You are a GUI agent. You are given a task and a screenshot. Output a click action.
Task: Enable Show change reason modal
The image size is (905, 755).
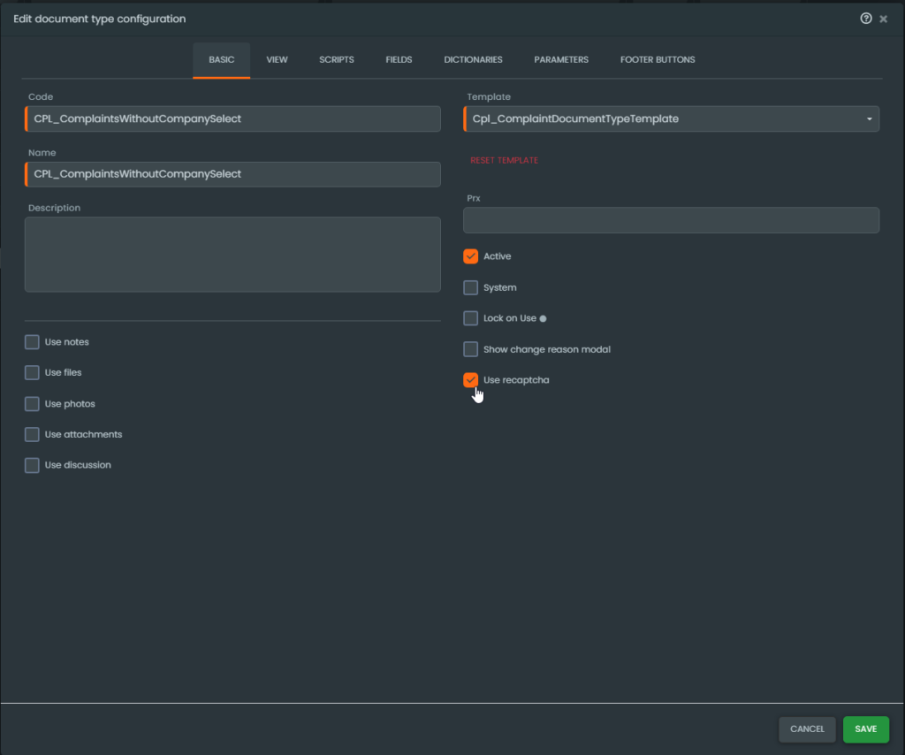pyautogui.click(x=471, y=349)
